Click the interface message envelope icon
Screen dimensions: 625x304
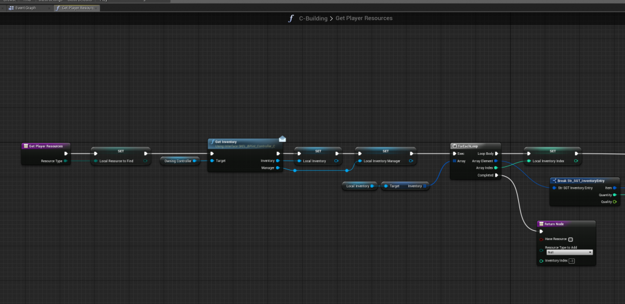(x=282, y=139)
